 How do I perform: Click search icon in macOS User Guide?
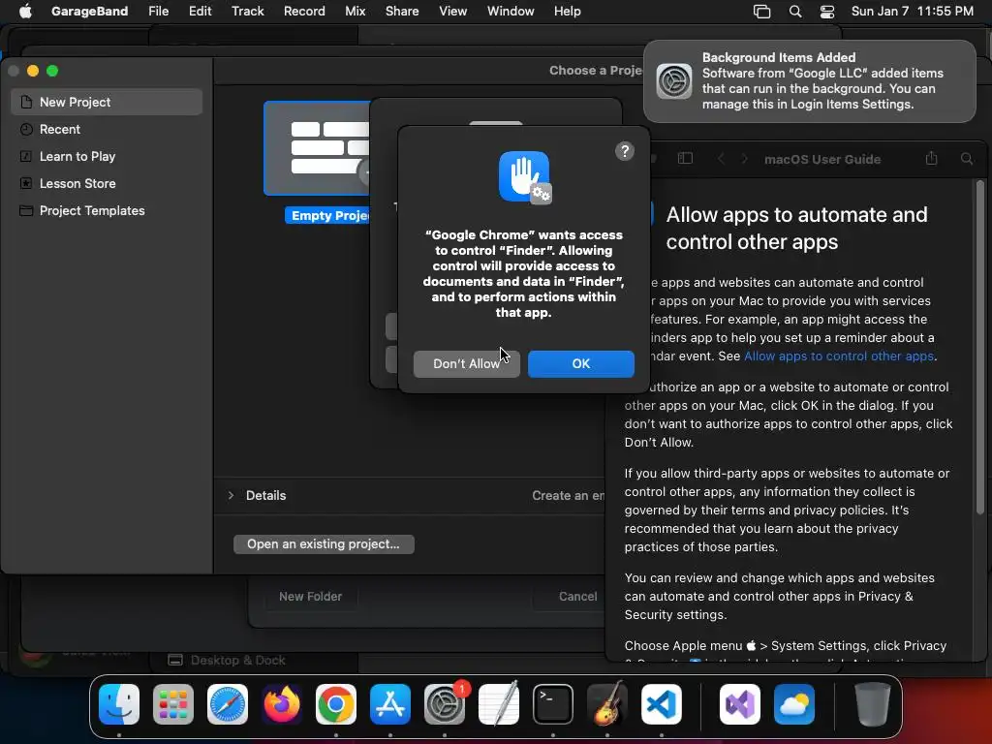[967, 159]
